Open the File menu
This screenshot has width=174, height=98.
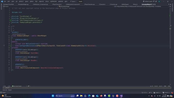coord(5,1)
